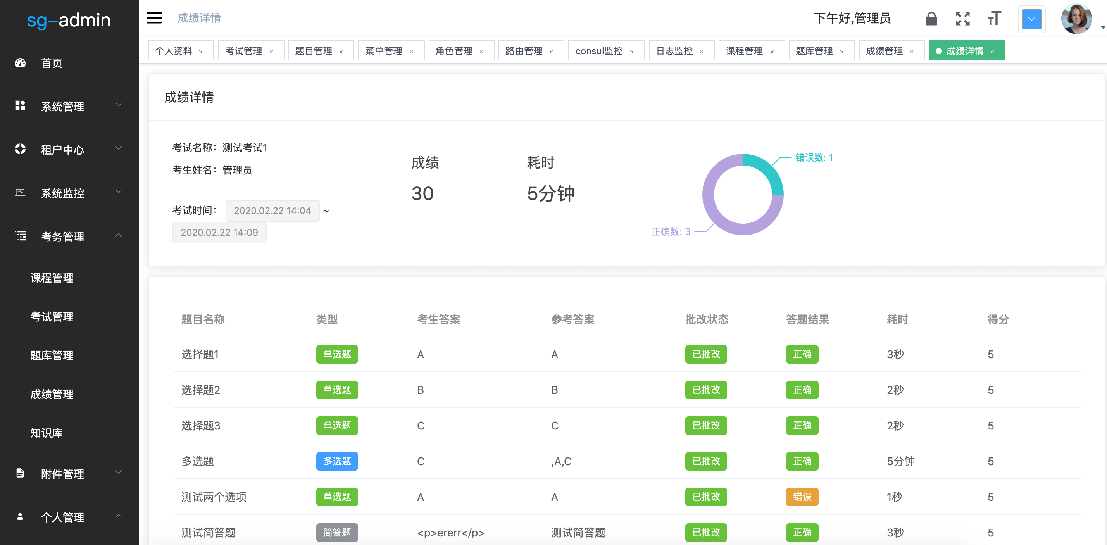Open the blue theme color picker
Screen dimensions: 1107x545
click(1031, 19)
